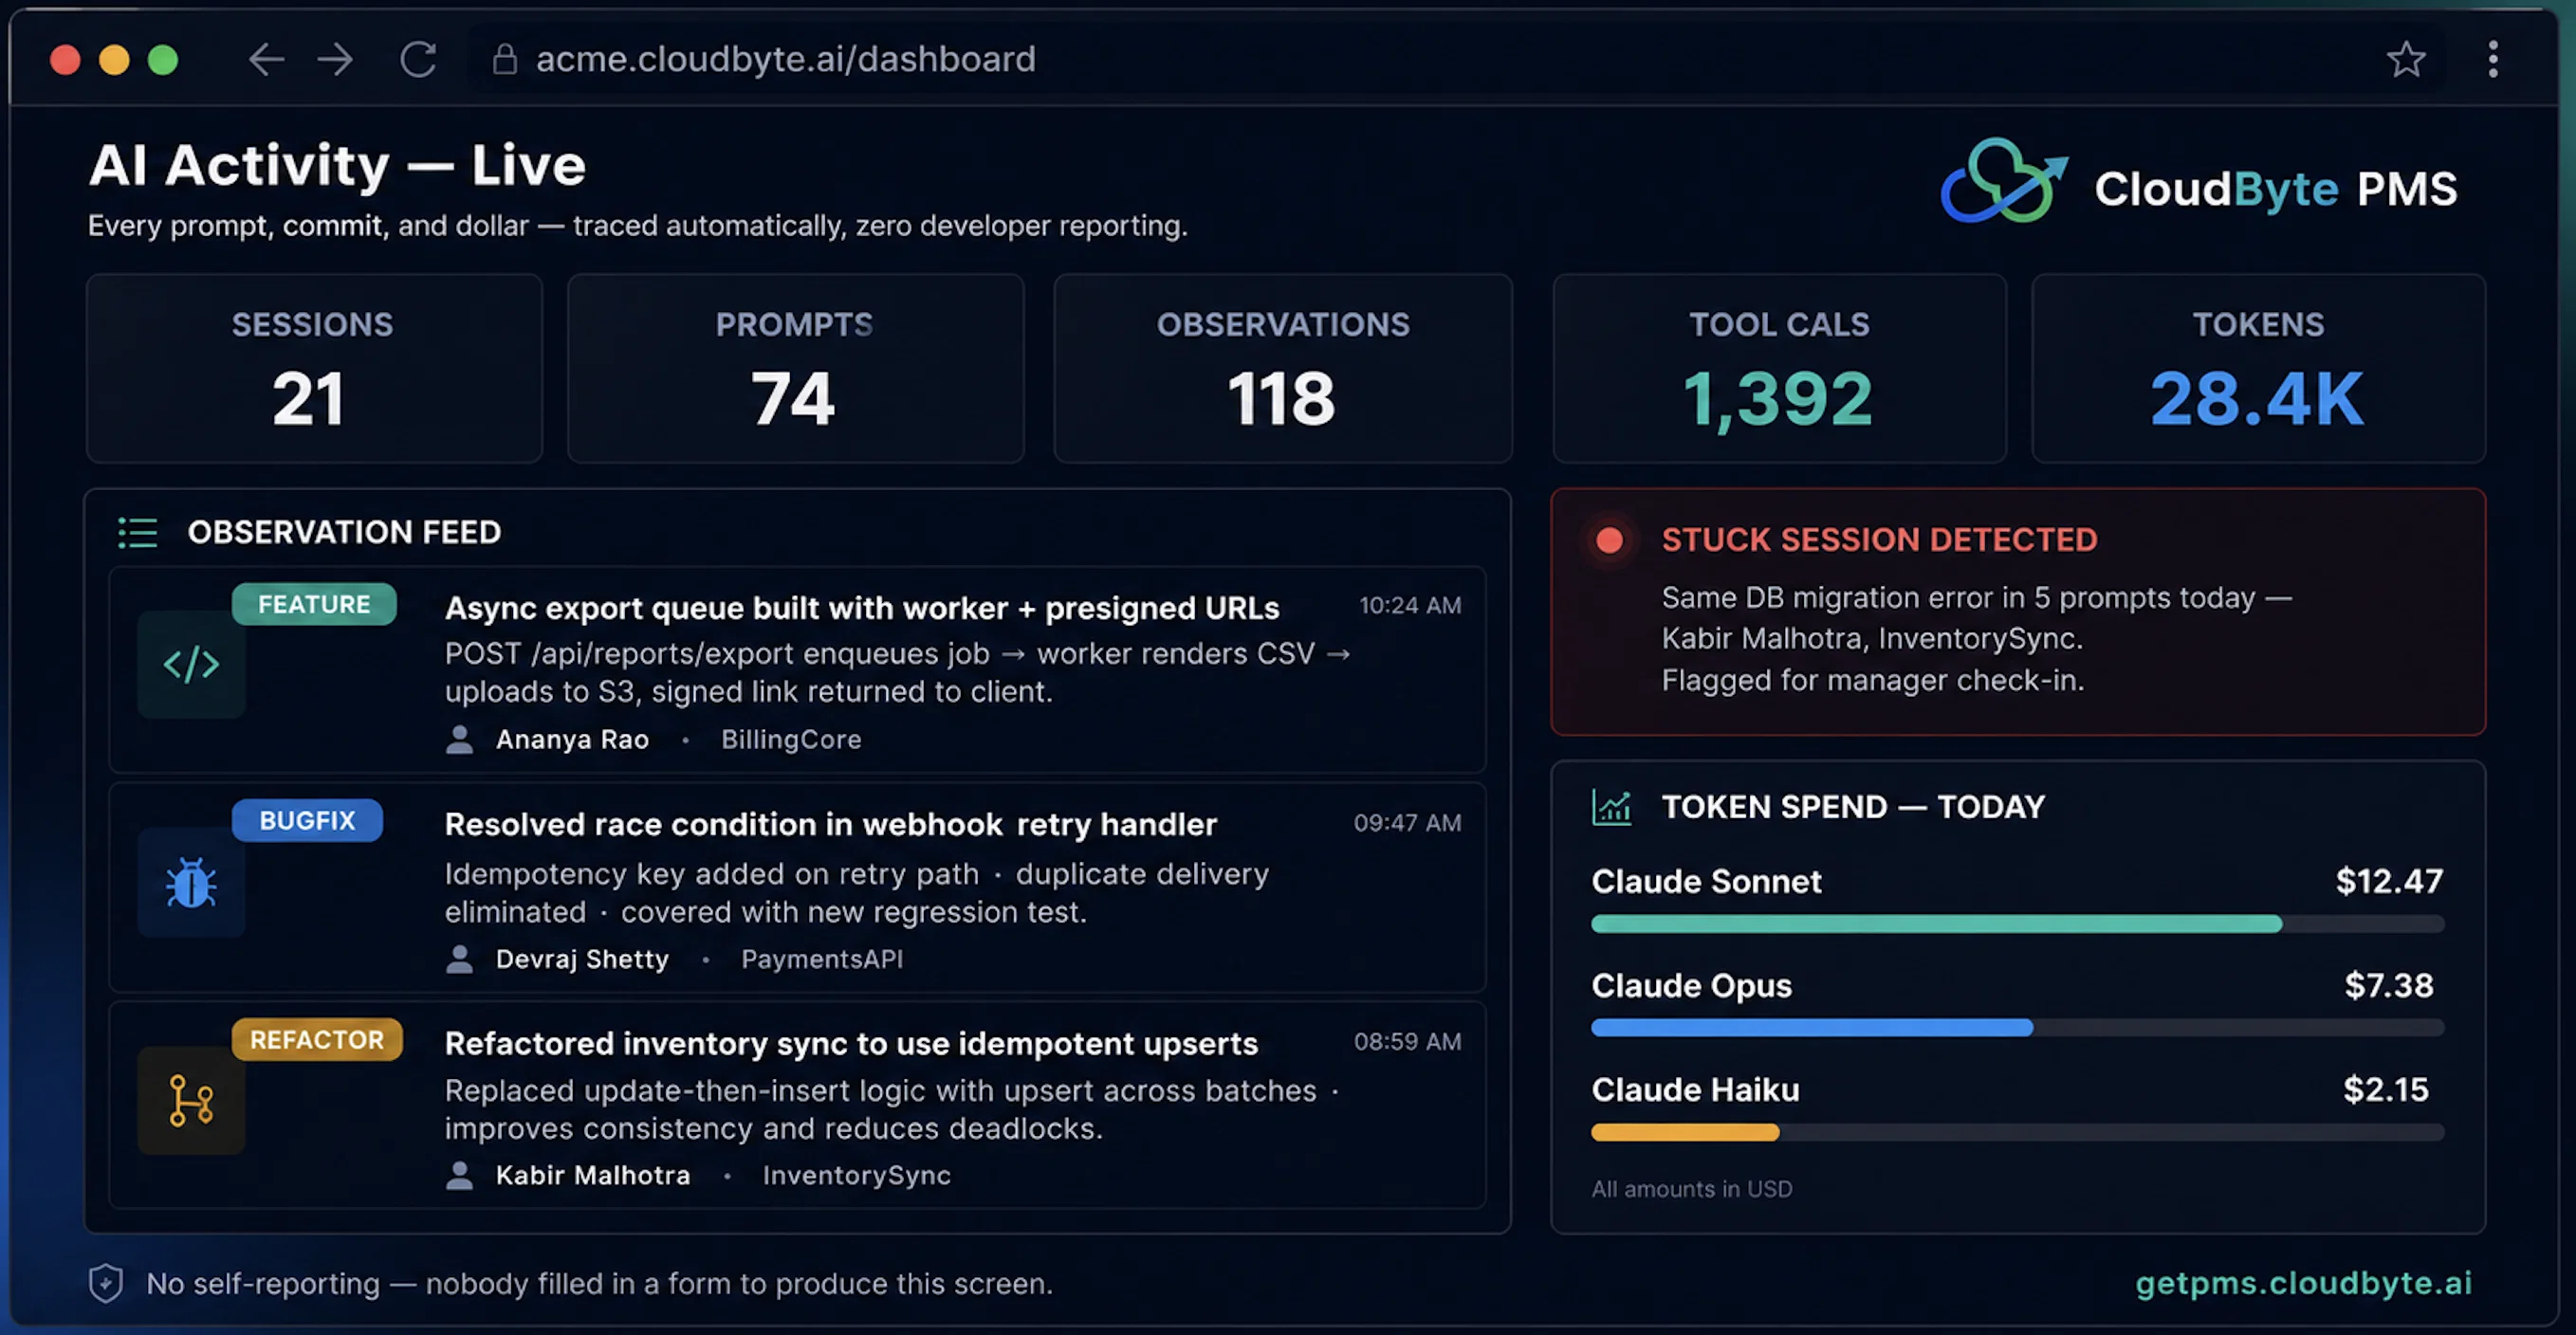Click the shield icon in footer
Viewport: 2576px width, 1335px height.
tap(106, 1283)
